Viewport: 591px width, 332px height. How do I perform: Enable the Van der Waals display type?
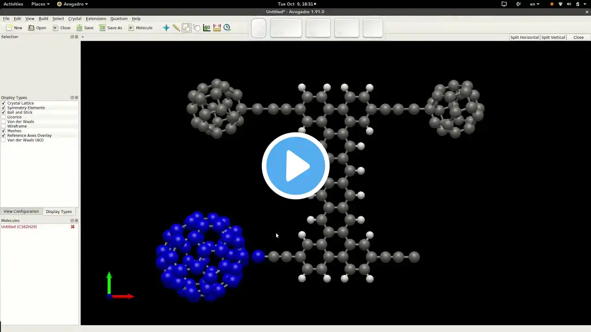3,122
